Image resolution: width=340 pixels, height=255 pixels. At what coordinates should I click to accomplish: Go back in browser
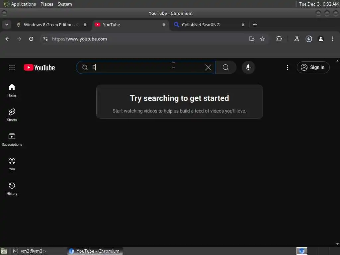click(7, 39)
